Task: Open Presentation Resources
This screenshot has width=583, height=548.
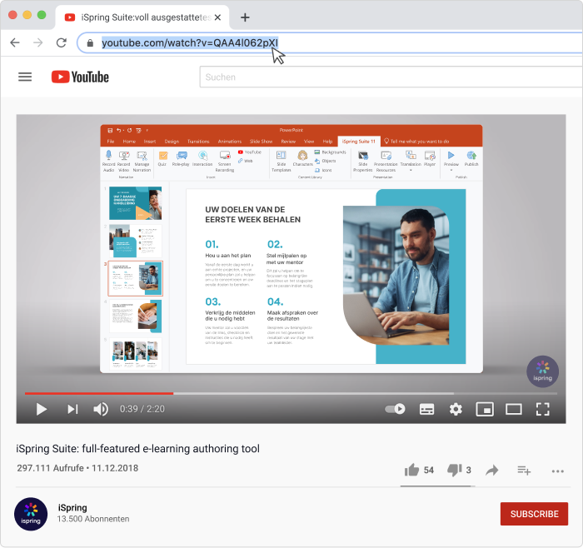Action: click(x=386, y=161)
